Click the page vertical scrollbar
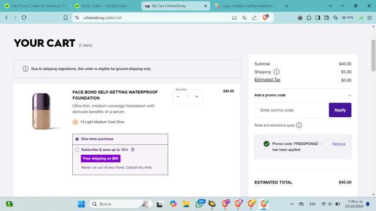Viewport: 376px width, 211px height. [373, 56]
